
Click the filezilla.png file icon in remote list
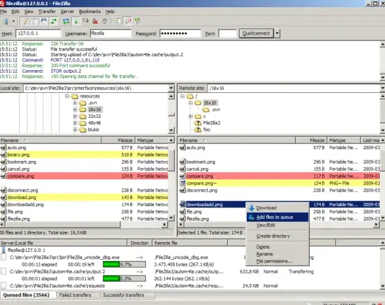coord(183,219)
